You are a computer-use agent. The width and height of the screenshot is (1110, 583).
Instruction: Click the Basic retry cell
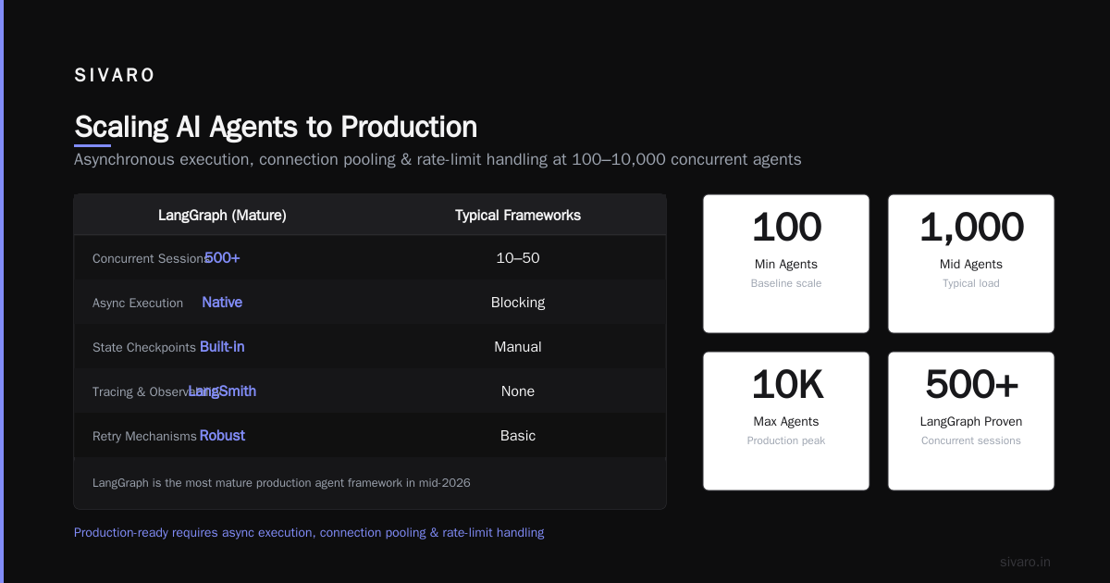[x=518, y=436]
